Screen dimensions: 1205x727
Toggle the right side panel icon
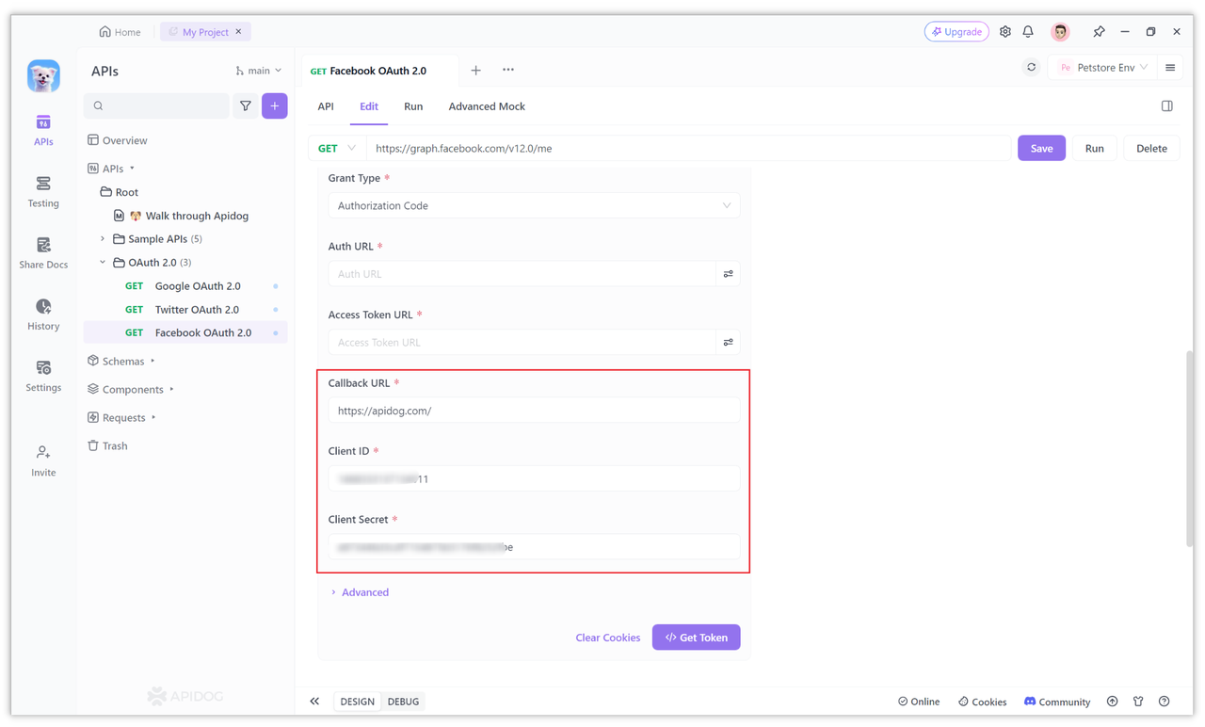(1167, 106)
